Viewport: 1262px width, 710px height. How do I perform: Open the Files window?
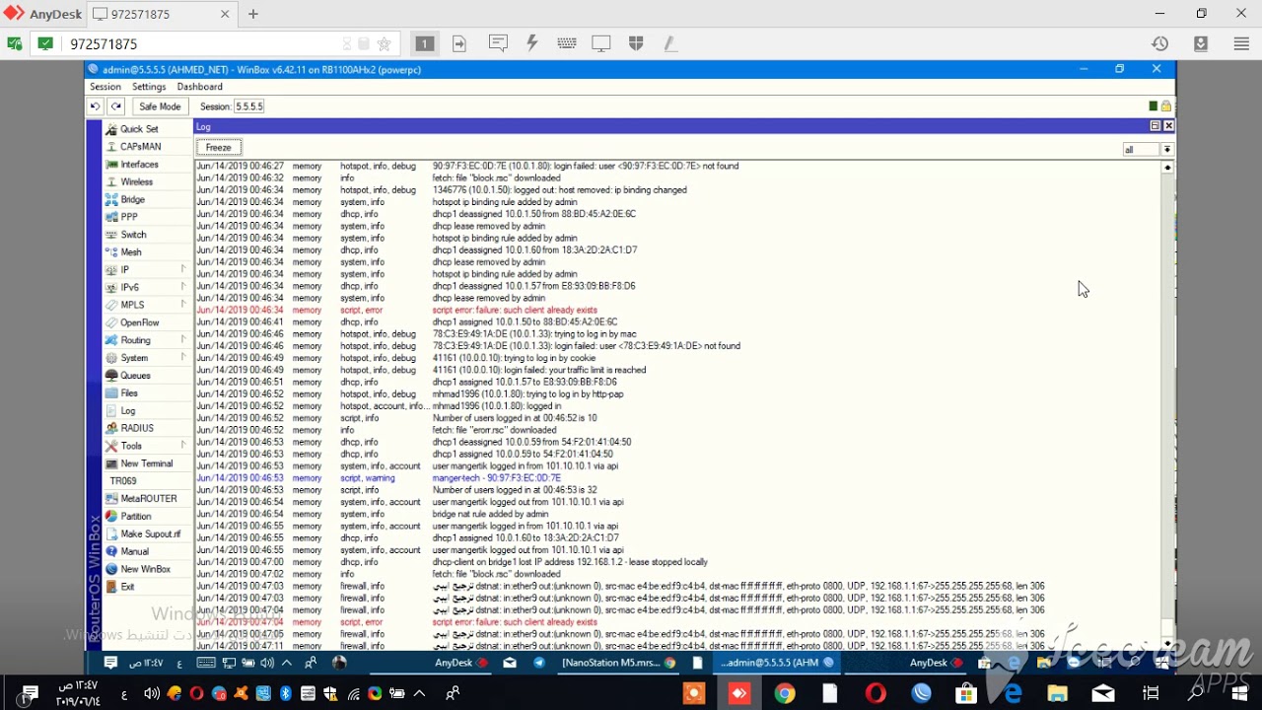point(129,393)
